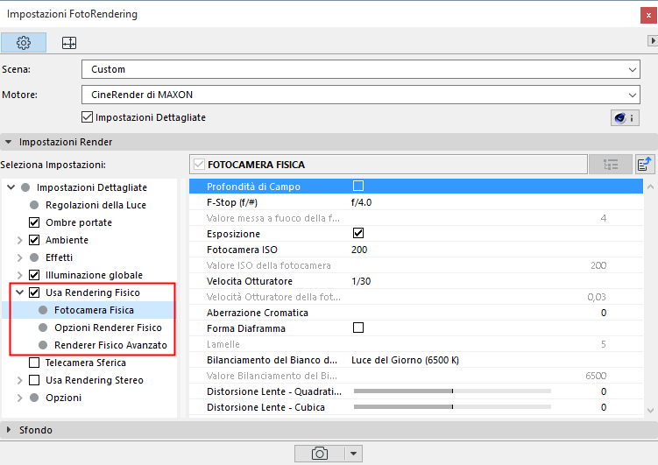Image resolution: width=658 pixels, height=465 pixels.
Task: Open the Motore CineRender di MAXON dropdown
Action: (360, 95)
